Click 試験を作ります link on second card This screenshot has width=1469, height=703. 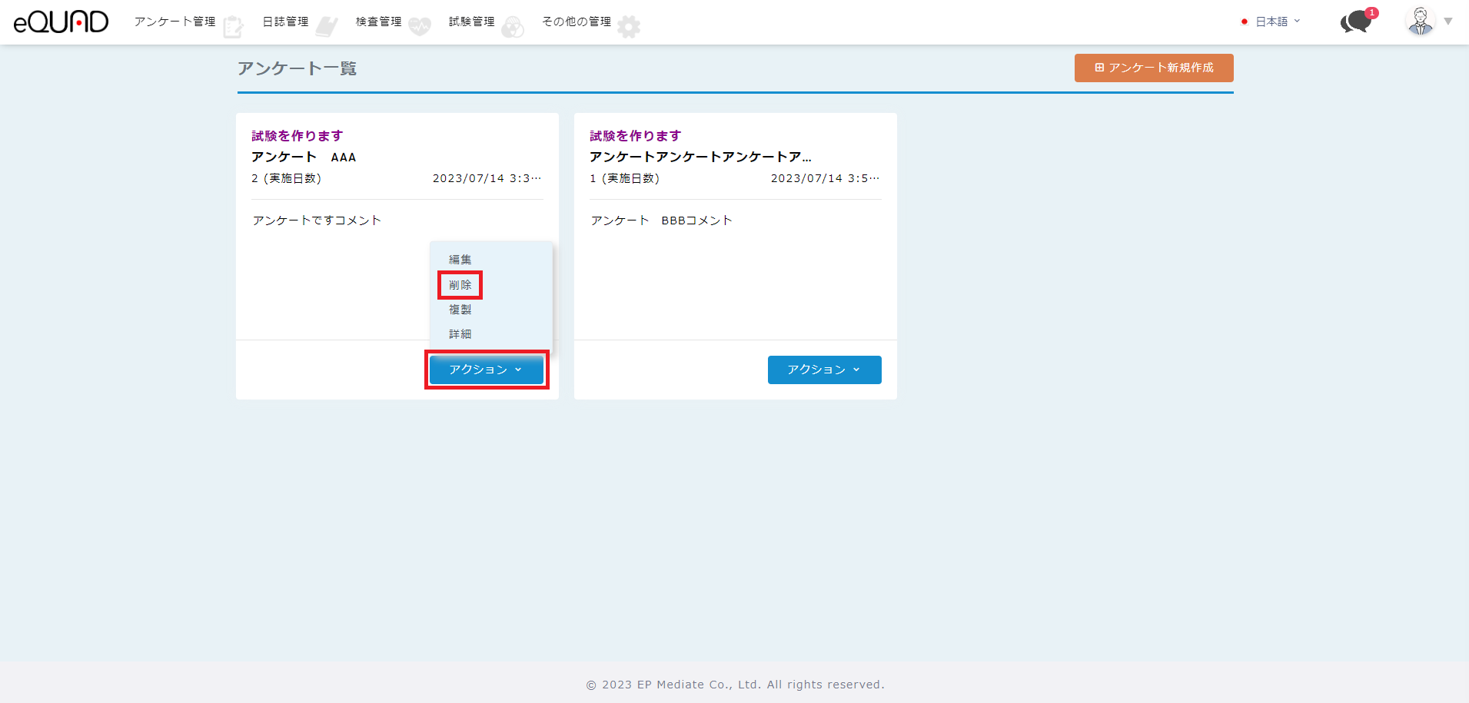coord(636,136)
